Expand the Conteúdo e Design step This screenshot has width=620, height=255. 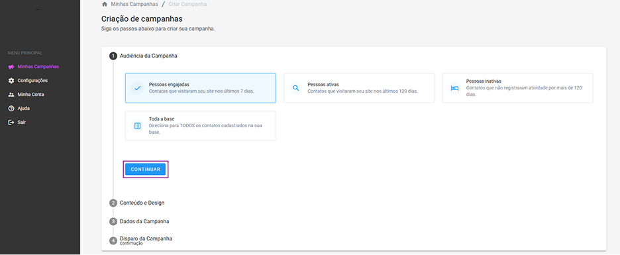(142, 203)
